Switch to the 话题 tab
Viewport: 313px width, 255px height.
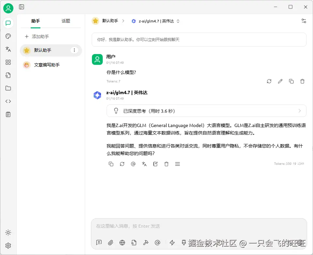tap(66, 21)
